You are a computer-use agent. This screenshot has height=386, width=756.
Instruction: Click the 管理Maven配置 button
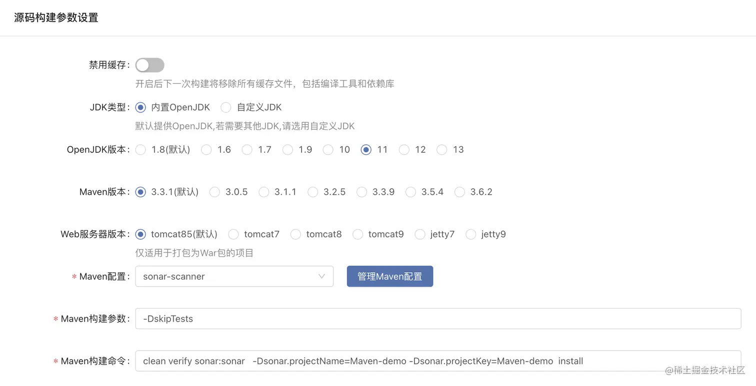(x=390, y=276)
